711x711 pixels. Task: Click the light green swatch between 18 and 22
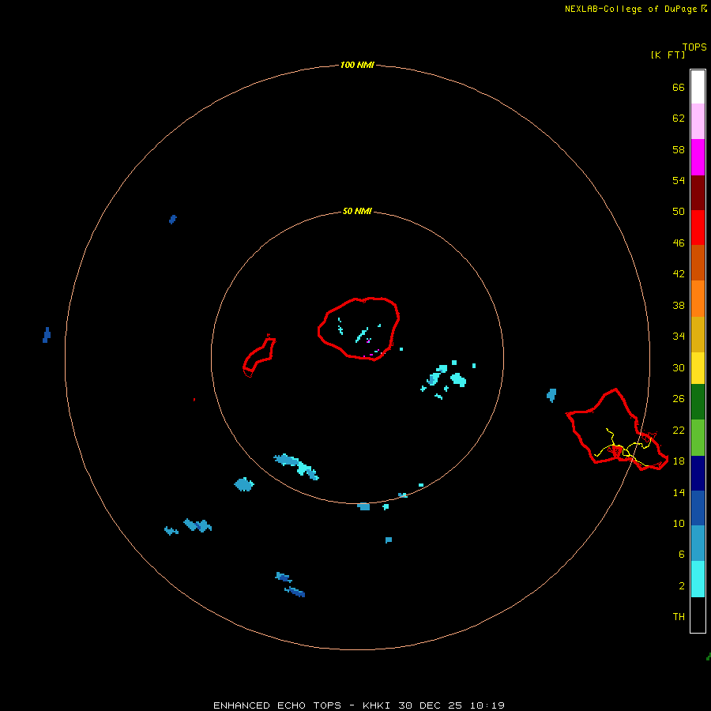[x=698, y=437]
